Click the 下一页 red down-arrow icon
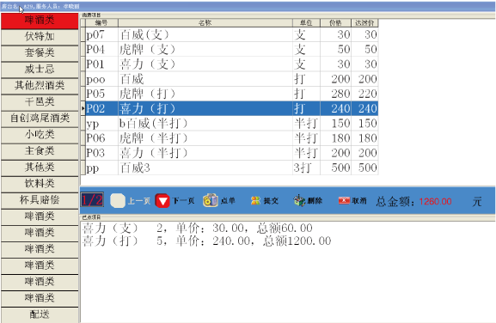Image resolution: width=496 pixels, height=323 pixels. 162,201
